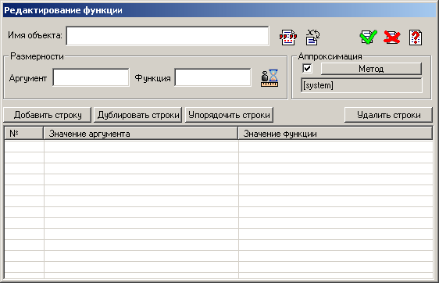Open help via the question mark icon
This screenshot has height=283, width=439.
[x=416, y=38]
